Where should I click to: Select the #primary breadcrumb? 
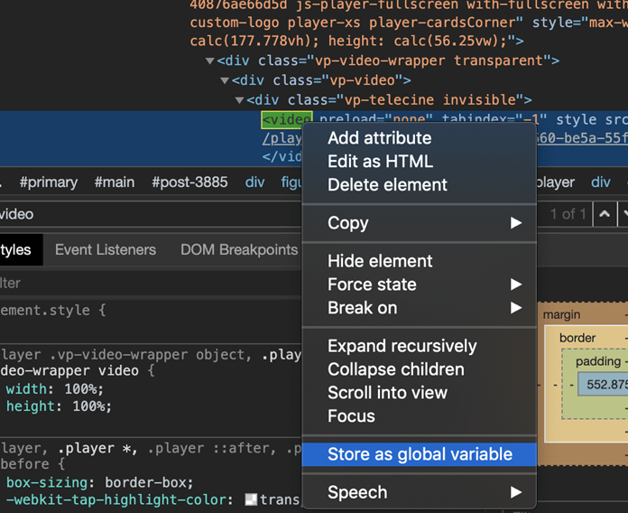pos(49,182)
